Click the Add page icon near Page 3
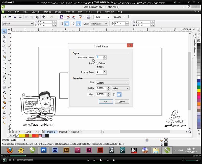The image size is (202, 164). coord(42,132)
